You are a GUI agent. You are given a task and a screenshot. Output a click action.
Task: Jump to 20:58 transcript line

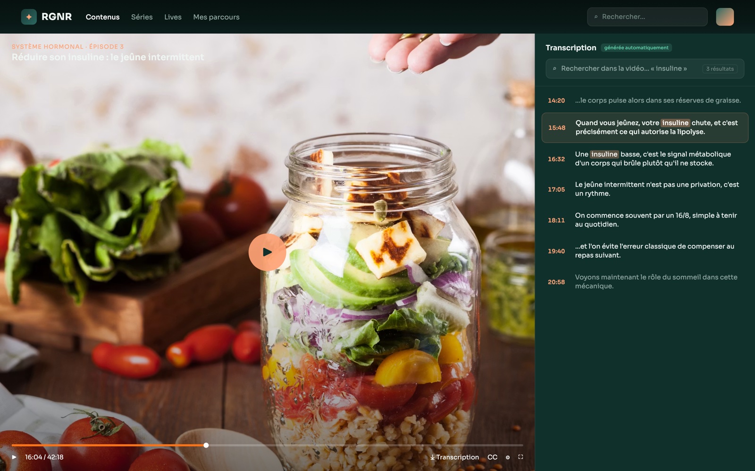pyautogui.click(x=645, y=282)
